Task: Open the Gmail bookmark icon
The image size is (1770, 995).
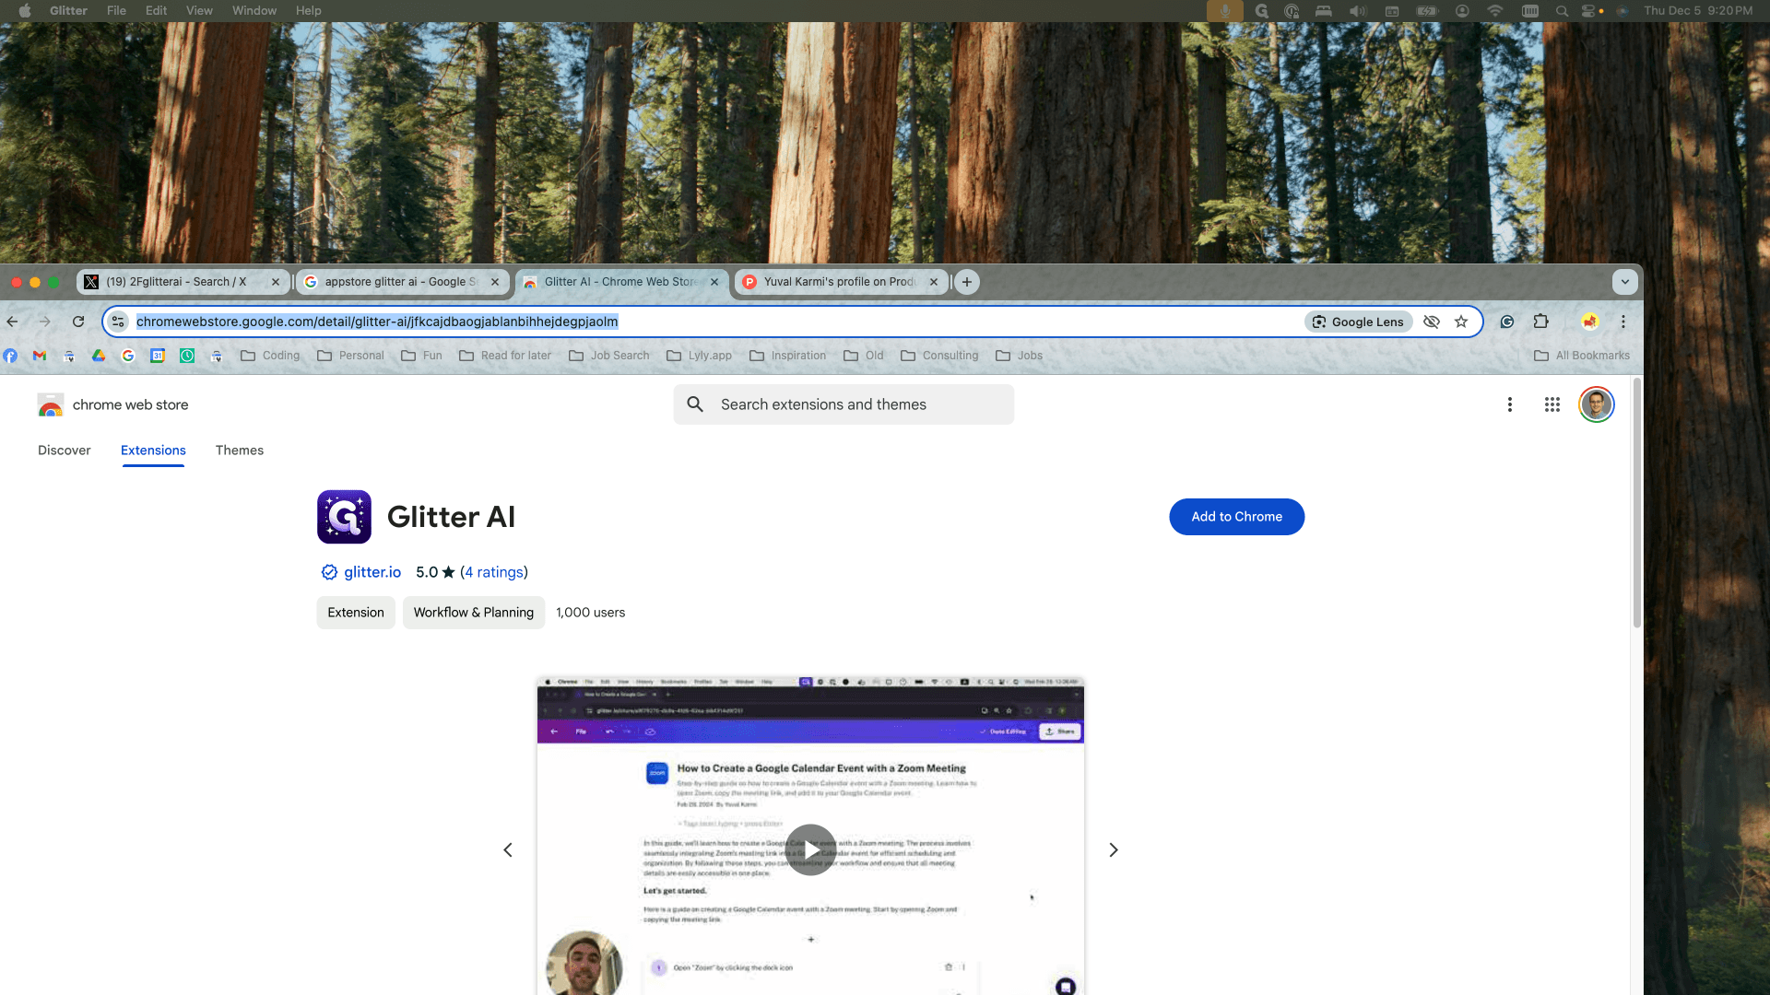Action: (x=40, y=356)
